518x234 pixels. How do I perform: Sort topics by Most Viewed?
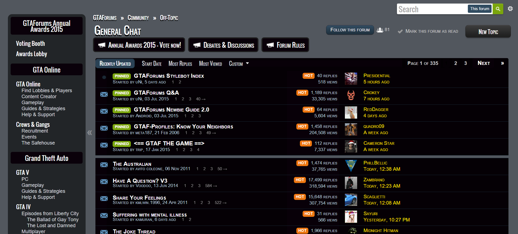pyautogui.click(x=210, y=64)
